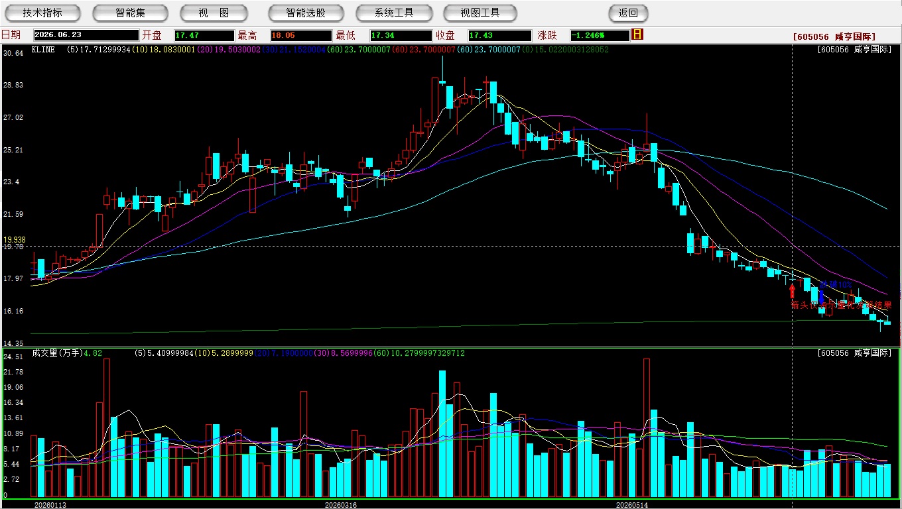Open the 系统工具 menu
Image resolution: width=902 pixels, height=509 pixels.
click(x=394, y=13)
